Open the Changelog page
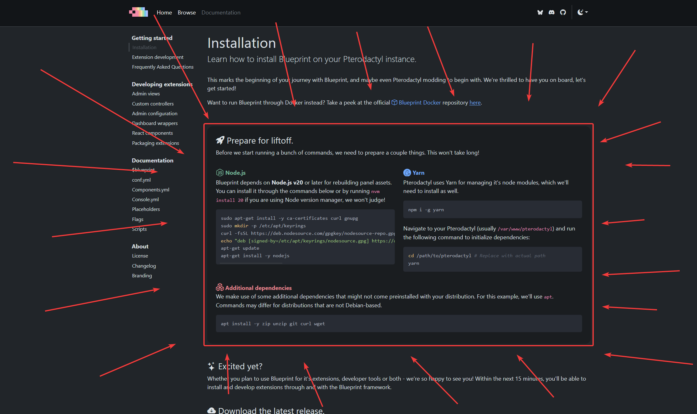Viewport: 697px width, 414px height. [144, 266]
